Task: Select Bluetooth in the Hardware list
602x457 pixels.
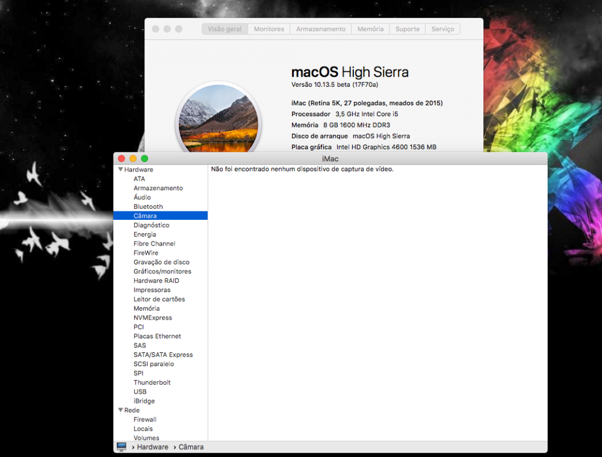Action: click(x=148, y=207)
